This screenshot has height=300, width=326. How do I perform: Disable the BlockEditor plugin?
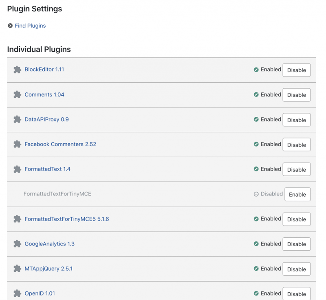(296, 70)
